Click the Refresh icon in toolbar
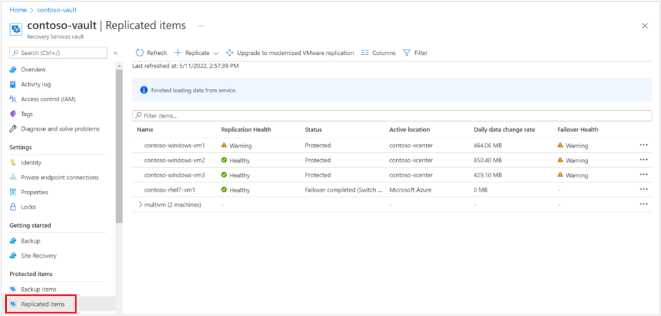Viewport: 661px width, 316px height. tap(140, 53)
